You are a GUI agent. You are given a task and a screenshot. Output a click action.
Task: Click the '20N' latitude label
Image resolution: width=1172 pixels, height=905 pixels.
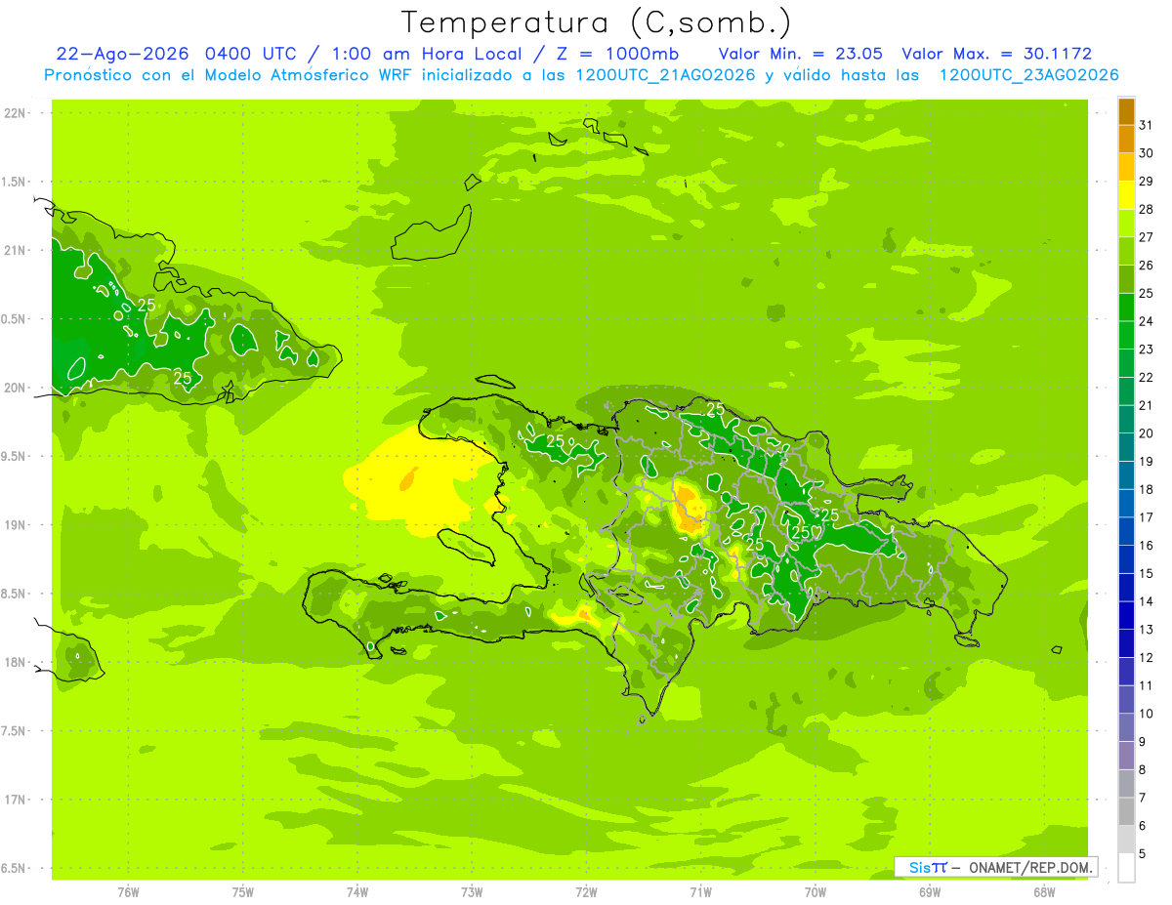coord(16,388)
